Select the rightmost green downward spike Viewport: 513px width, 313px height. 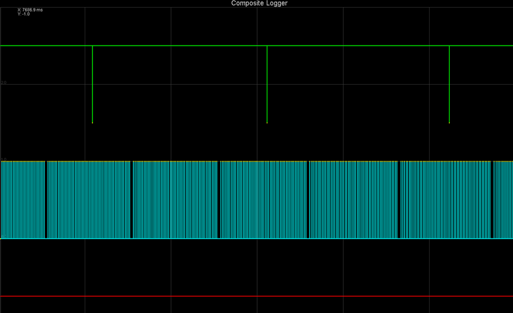pos(449,84)
